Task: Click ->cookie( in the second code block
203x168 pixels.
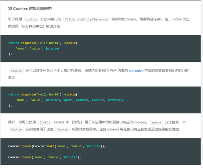Action: tap(69, 95)
